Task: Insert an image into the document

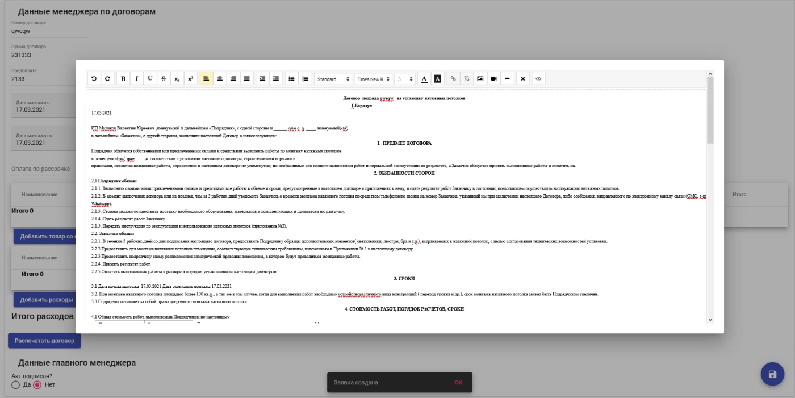Action: (x=480, y=79)
